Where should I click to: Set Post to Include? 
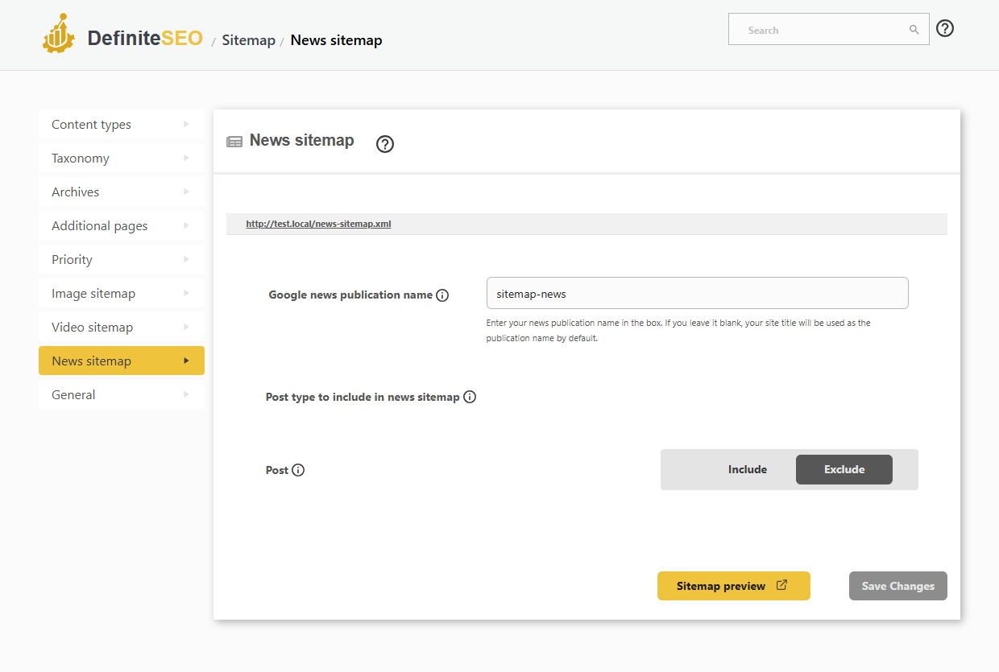748,469
